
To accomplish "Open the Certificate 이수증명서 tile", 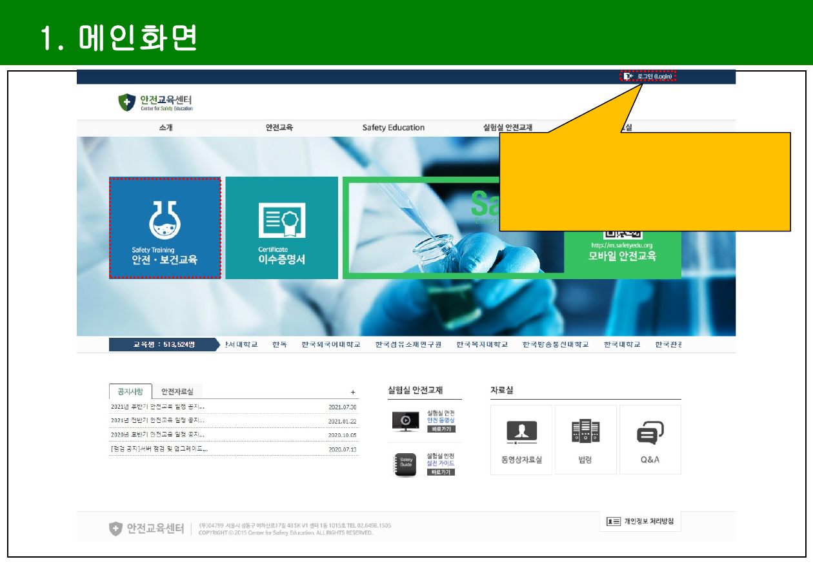I will tap(281, 228).
